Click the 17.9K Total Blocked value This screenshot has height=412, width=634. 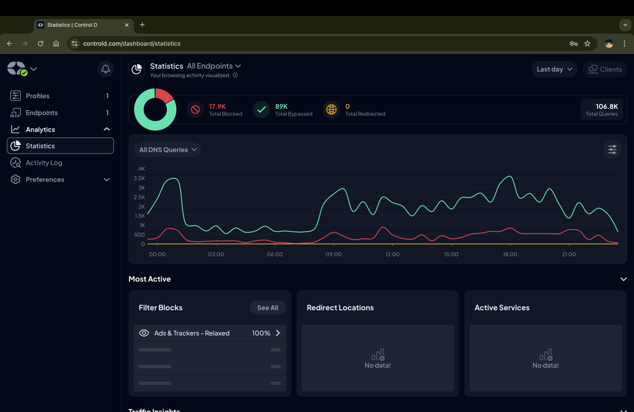coord(217,106)
